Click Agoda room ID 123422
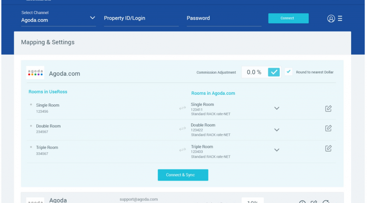 (x=197, y=130)
